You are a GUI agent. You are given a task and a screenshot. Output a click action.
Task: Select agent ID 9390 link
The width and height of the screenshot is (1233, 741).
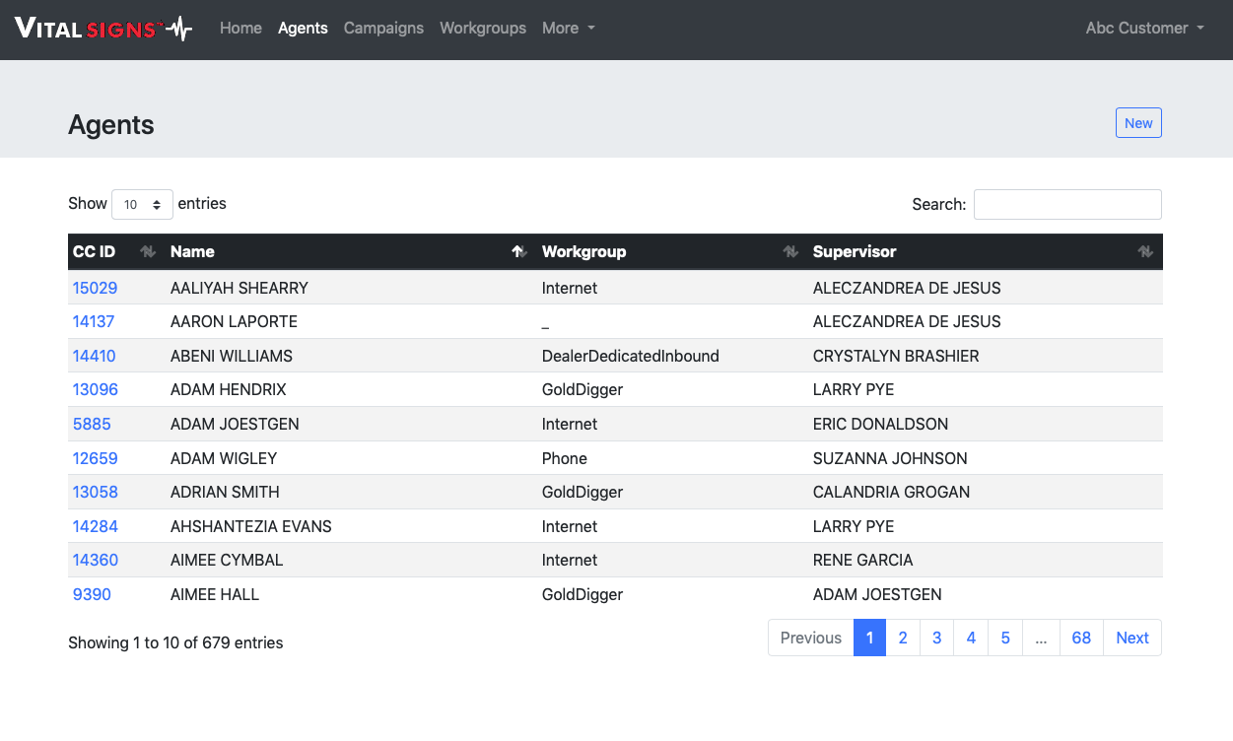click(x=92, y=595)
